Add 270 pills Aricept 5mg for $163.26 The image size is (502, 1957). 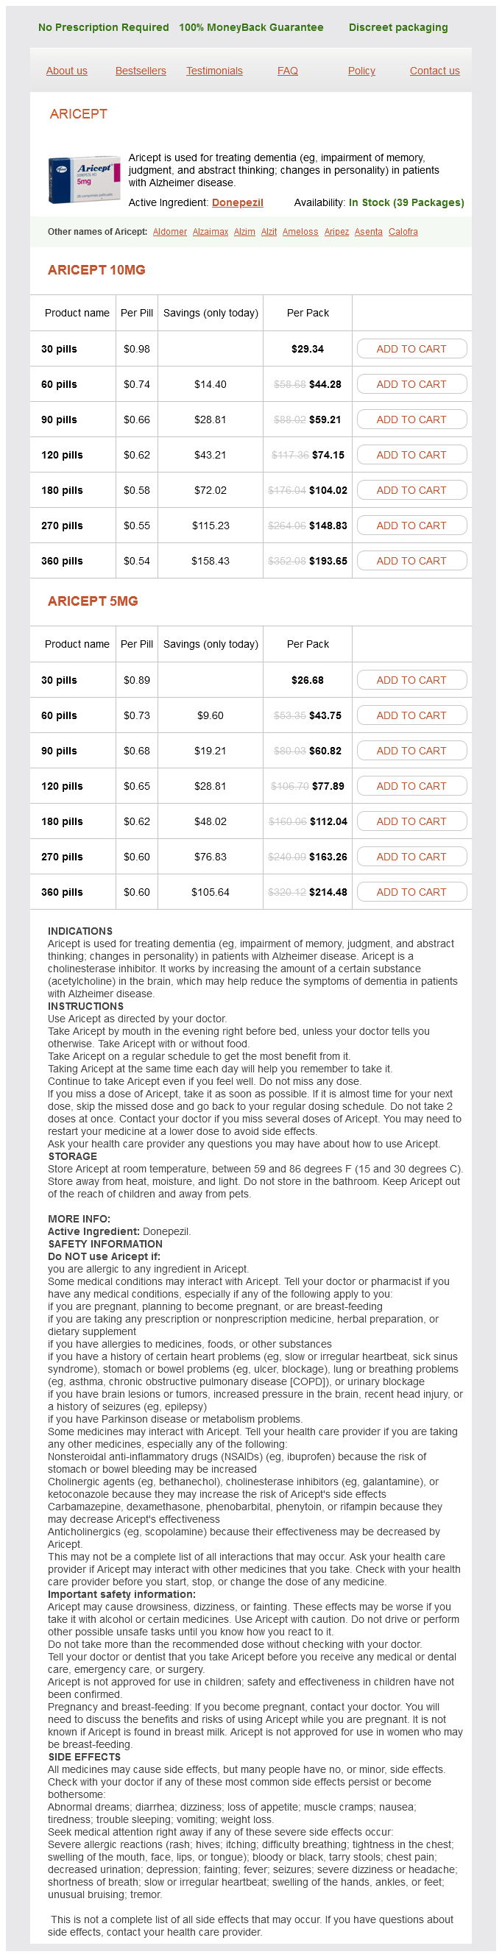[x=411, y=856]
